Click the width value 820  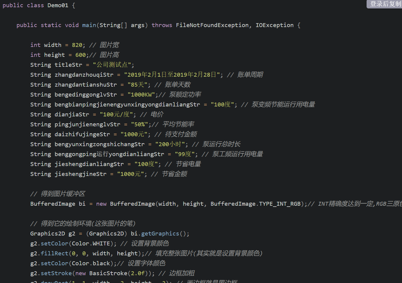click(x=77, y=45)
